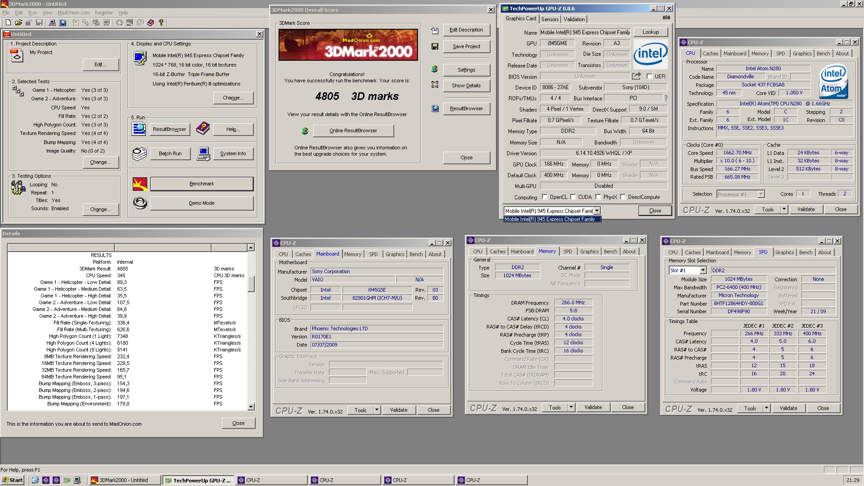Click the Open project folder toolbar icon
864x486 pixels.
point(18,22)
